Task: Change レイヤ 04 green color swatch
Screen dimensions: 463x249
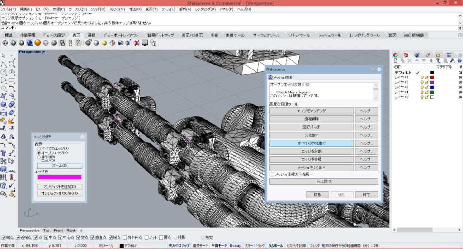Action: [432, 92]
